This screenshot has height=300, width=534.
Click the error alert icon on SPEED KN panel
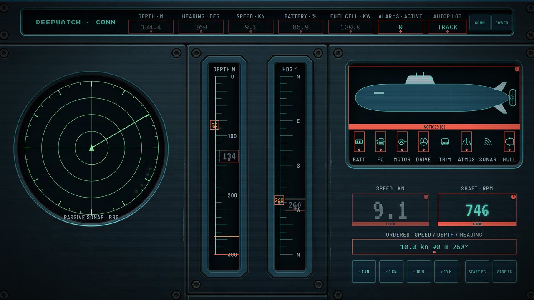point(426,197)
